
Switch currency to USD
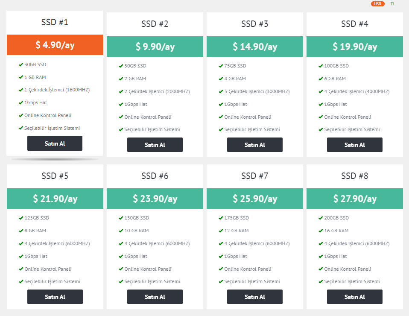coord(377,4)
